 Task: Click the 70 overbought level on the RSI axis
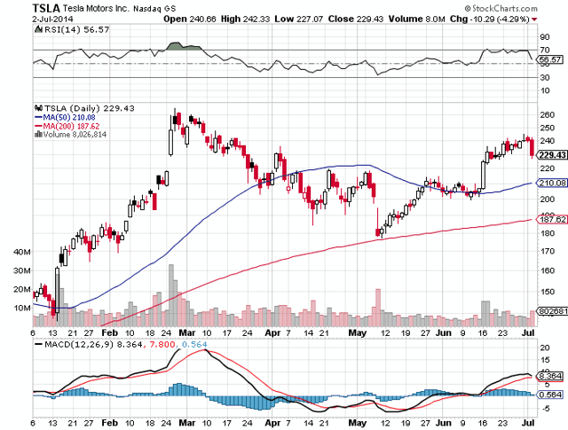[545, 50]
